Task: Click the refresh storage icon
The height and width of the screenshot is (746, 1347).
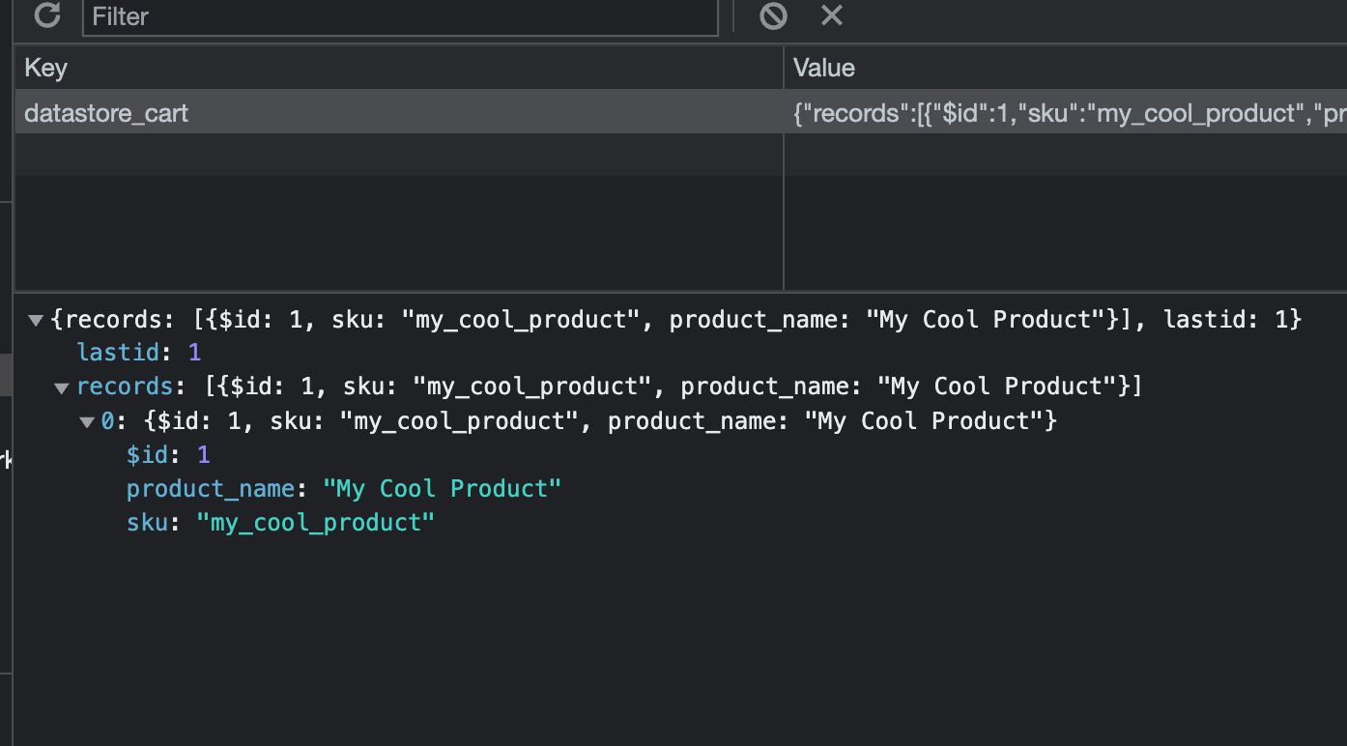Action: click(46, 15)
